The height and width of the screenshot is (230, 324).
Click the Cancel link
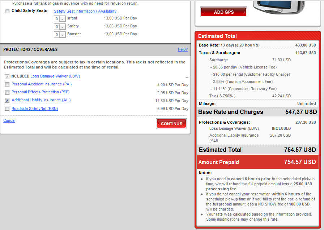[x=9, y=120]
